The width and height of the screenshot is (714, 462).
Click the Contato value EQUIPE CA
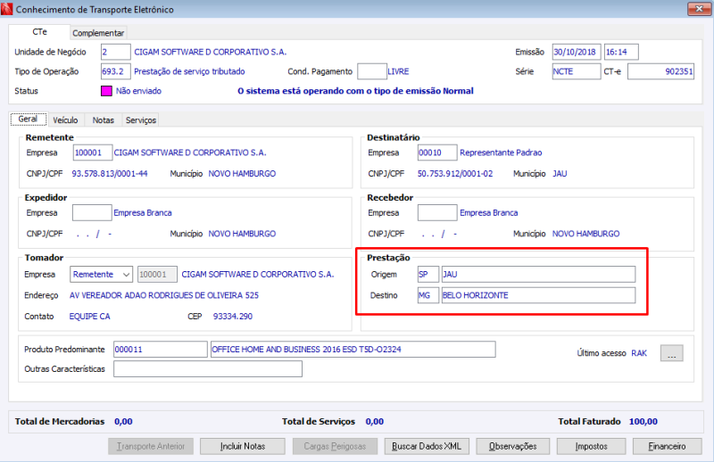90,317
